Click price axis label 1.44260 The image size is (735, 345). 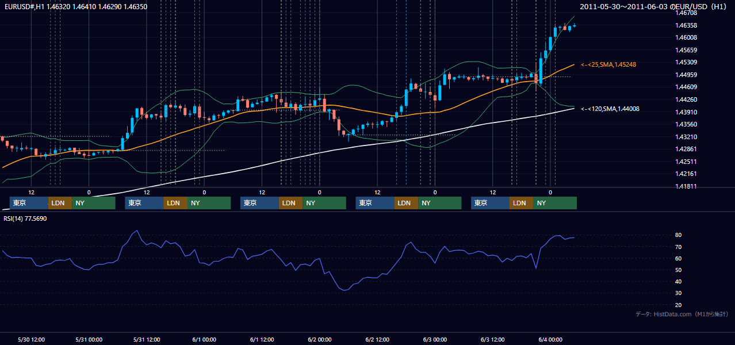pyautogui.click(x=686, y=99)
